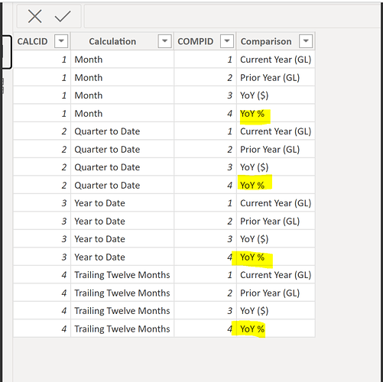Select the Calculation column header
The image size is (383, 382).
[x=112, y=41]
